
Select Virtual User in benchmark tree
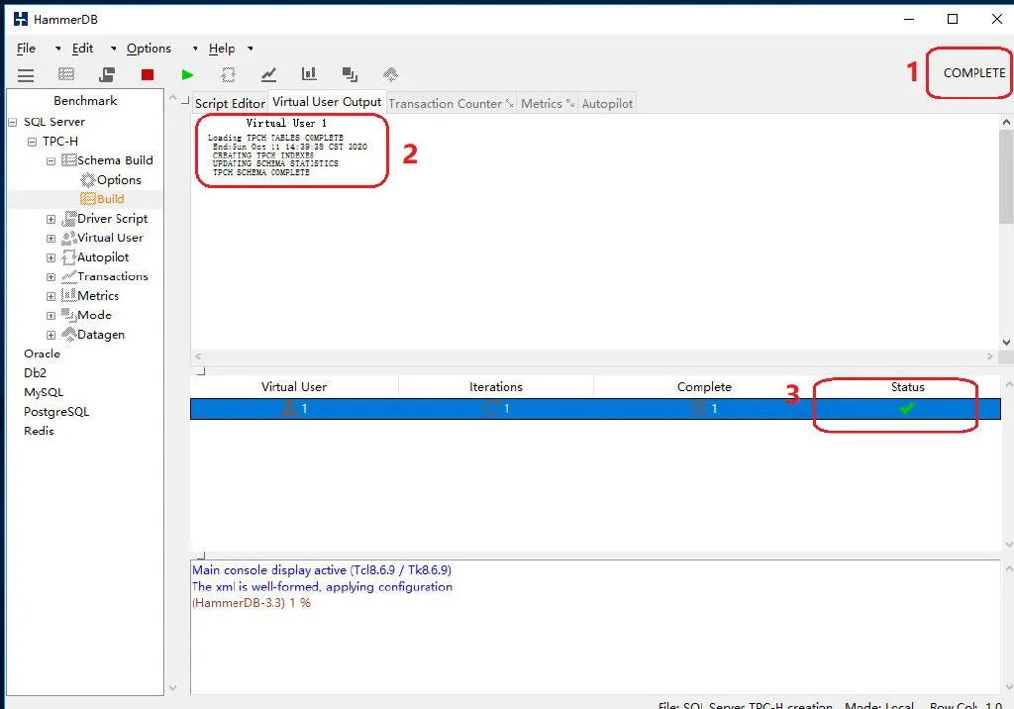point(110,238)
